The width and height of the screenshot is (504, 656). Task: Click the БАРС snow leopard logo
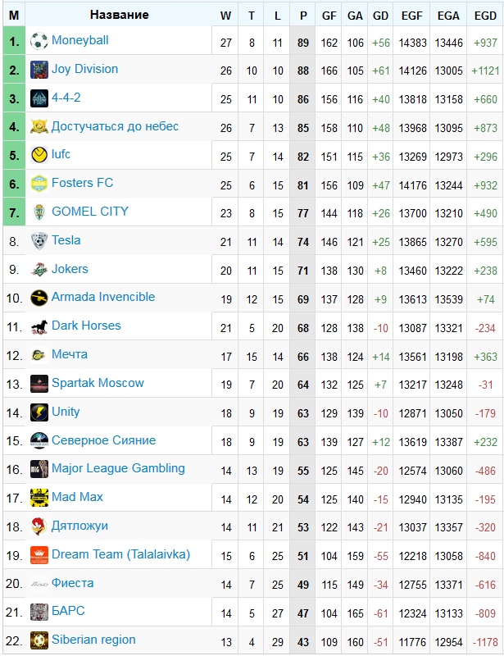[x=39, y=612]
